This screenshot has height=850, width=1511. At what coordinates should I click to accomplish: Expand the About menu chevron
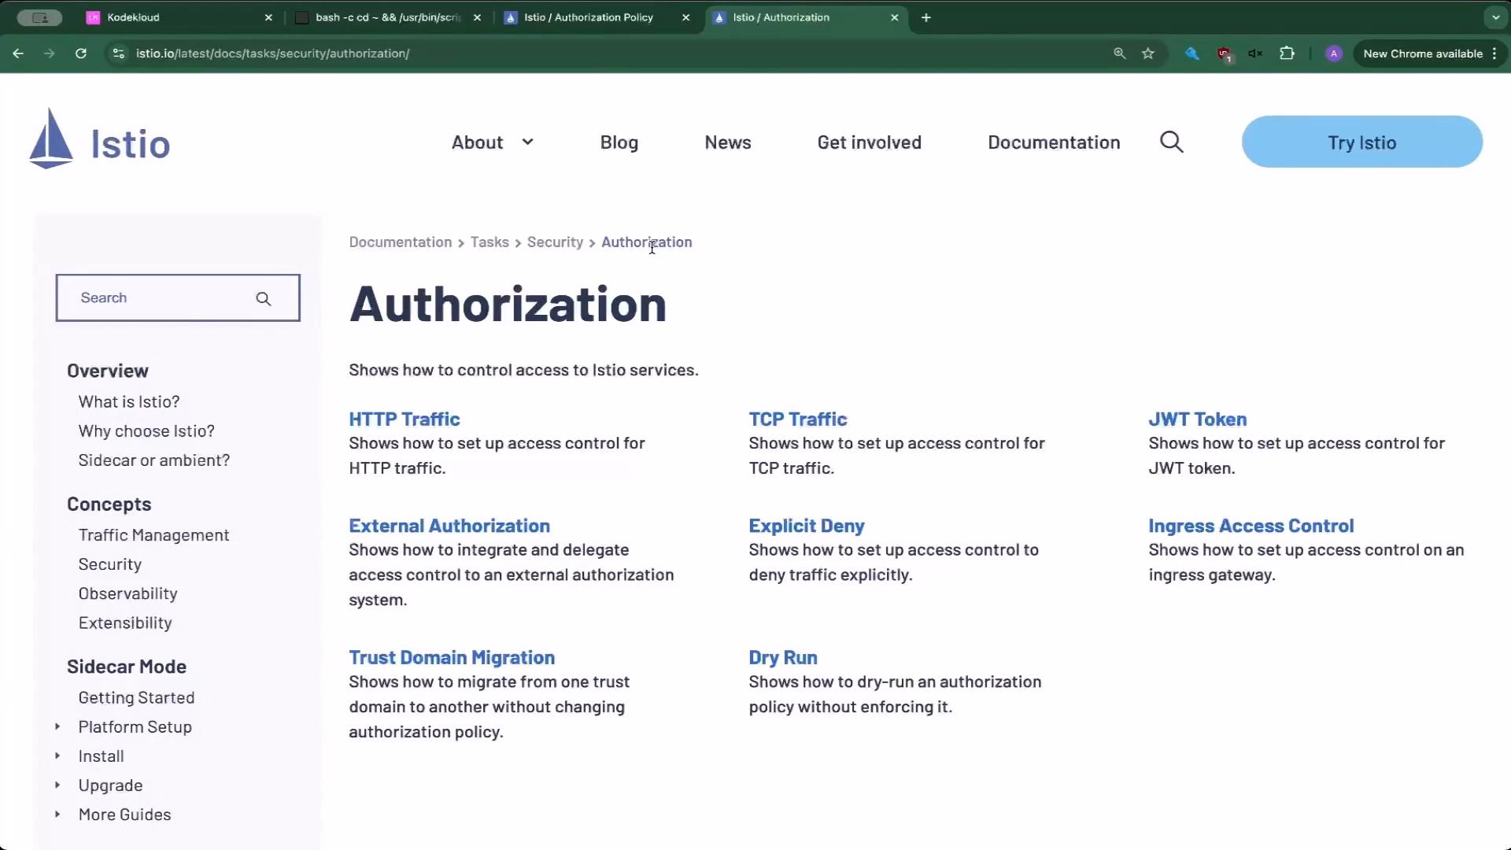click(527, 142)
